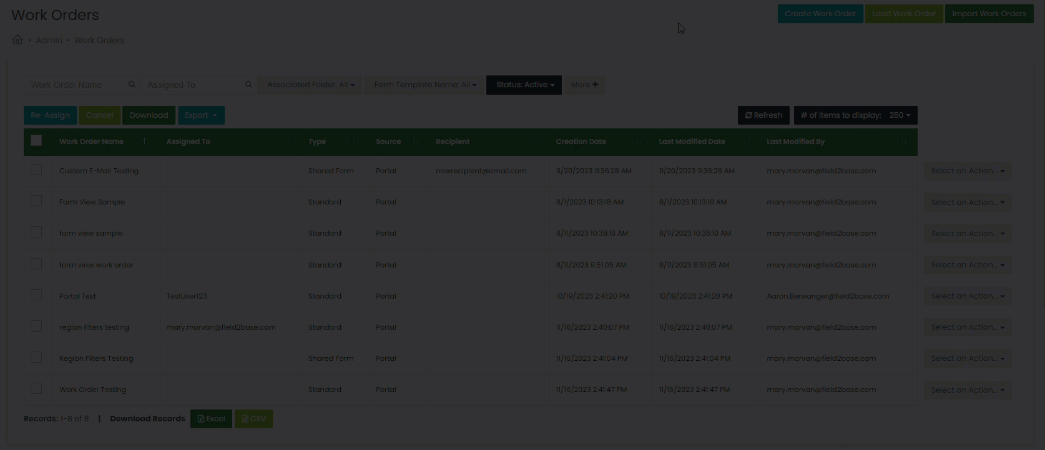Download records as Excel file
The width and height of the screenshot is (1045, 450).
(x=211, y=419)
